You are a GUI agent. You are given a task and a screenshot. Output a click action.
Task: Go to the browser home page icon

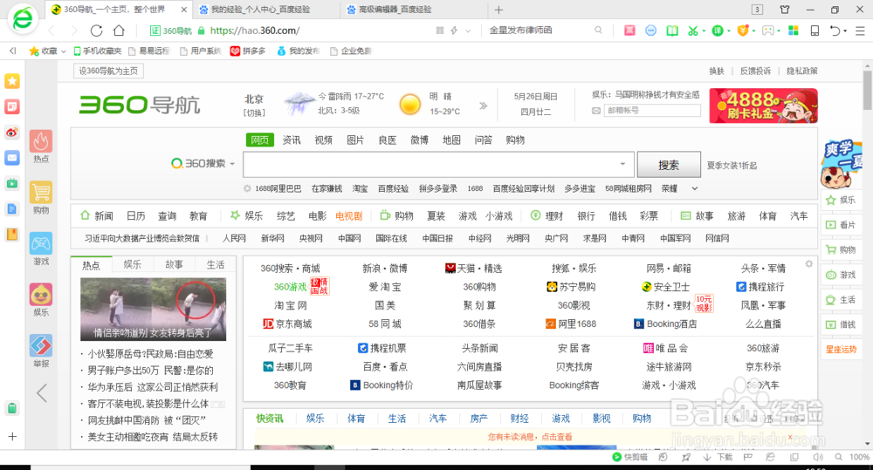click(119, 31)
